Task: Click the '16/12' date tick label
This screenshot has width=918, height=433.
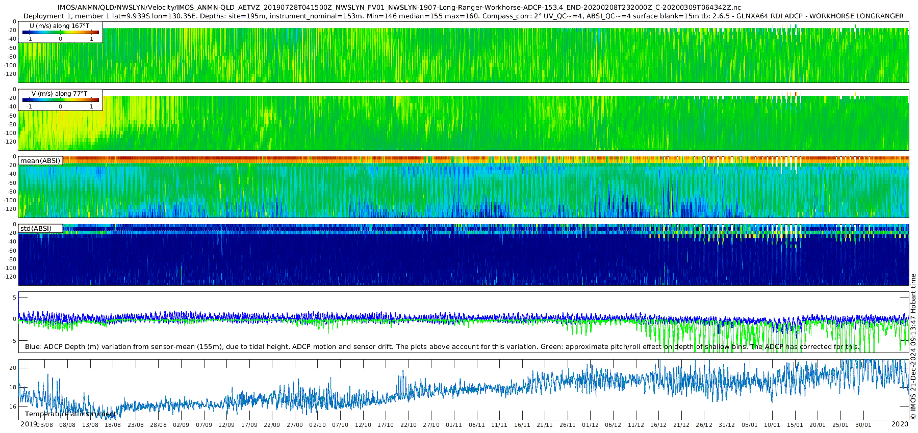Action: pos(658,425)
